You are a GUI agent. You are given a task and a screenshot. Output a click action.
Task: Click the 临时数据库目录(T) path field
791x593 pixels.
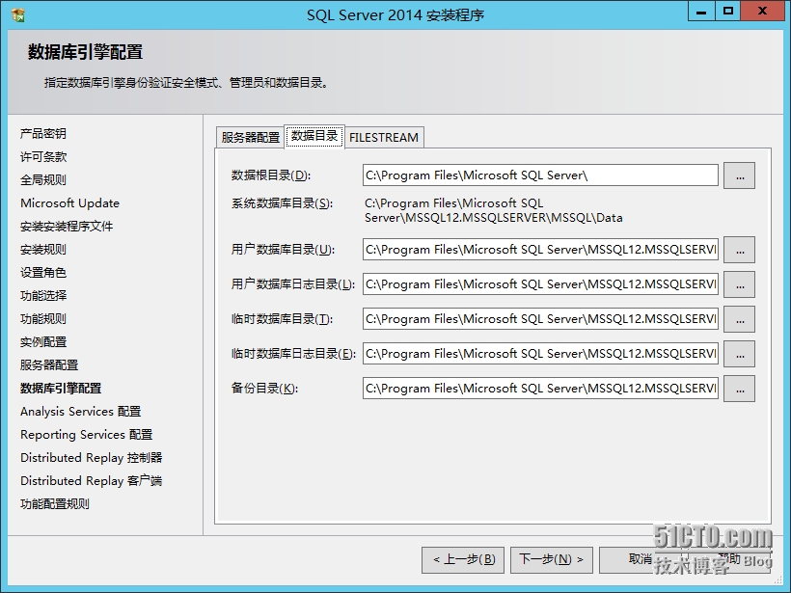[x=540, y=319]
